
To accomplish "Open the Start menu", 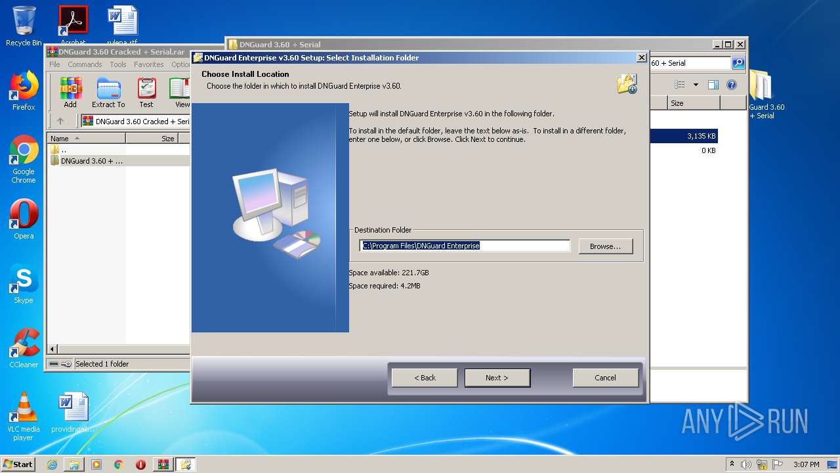I will coord(18,464).
